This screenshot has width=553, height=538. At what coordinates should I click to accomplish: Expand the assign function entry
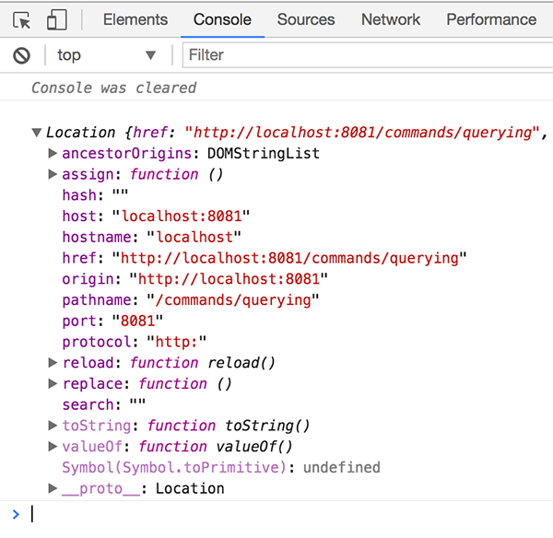53,174
